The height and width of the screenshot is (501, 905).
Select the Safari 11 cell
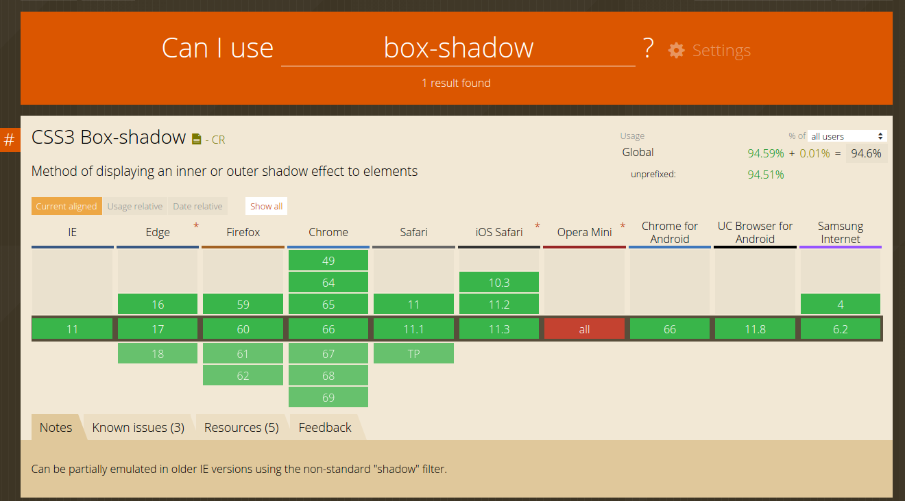tap(413, 305)
